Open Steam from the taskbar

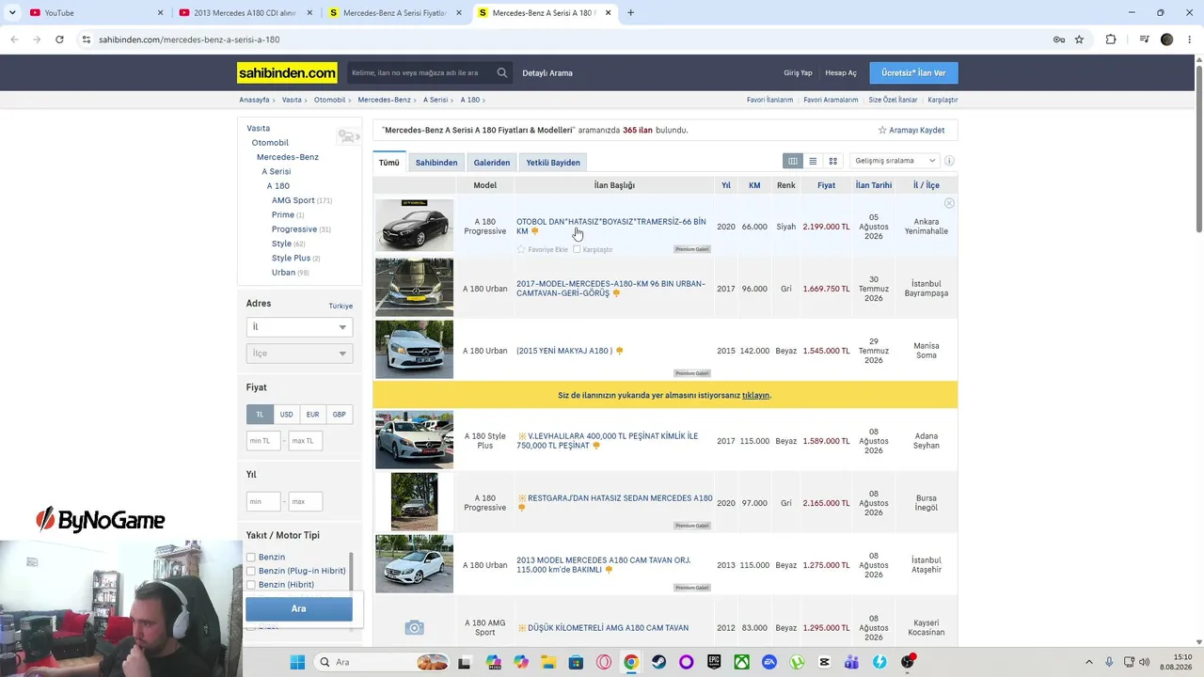click(658, 662)
